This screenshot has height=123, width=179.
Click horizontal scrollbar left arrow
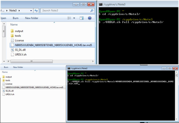8,61
